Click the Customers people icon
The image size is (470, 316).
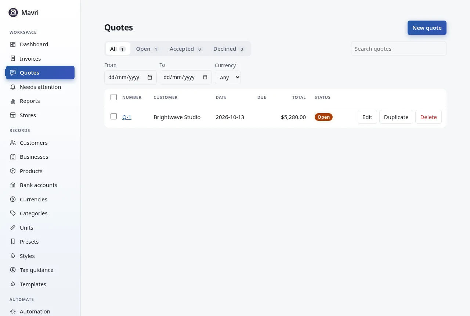pos(13,143)
